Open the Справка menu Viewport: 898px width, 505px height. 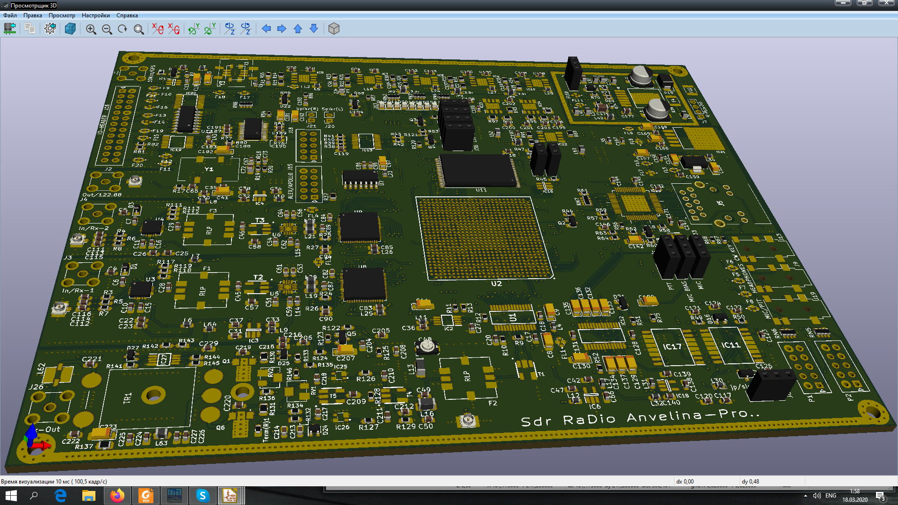click(127, 15)
